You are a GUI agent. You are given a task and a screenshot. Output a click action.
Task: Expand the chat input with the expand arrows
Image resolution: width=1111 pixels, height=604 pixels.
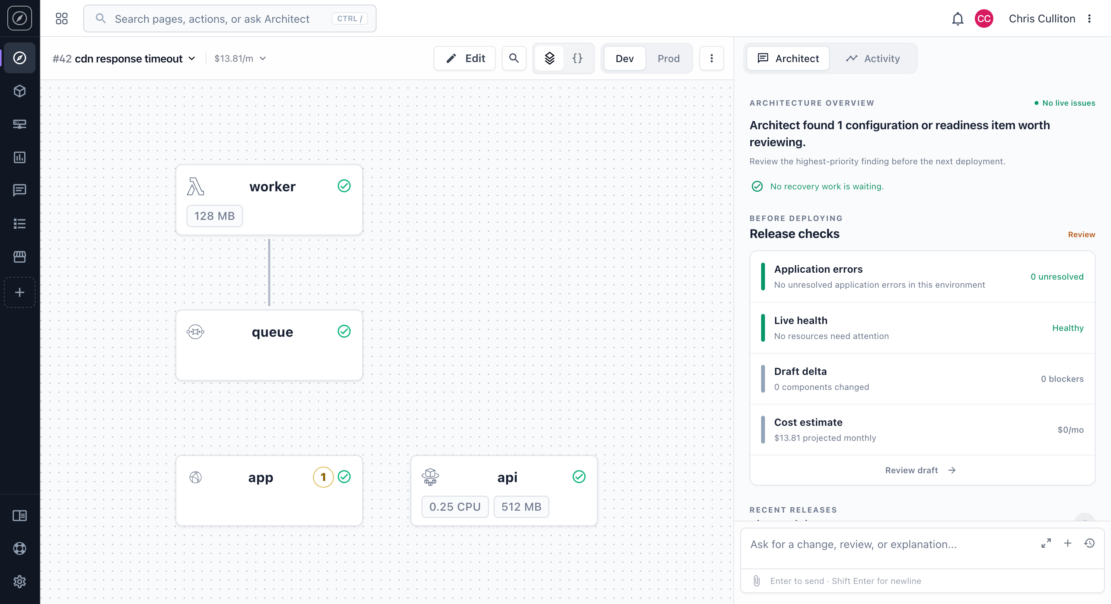coord(1046,543)
